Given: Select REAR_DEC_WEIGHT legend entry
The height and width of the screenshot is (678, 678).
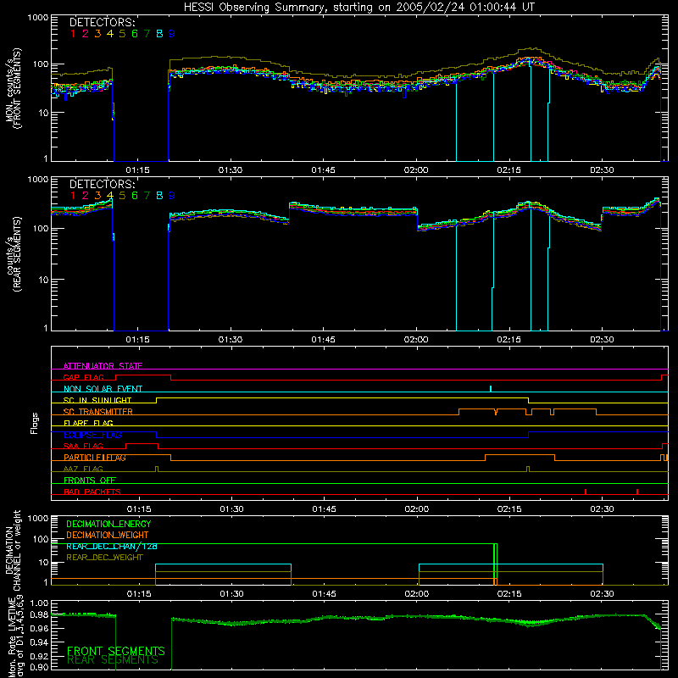Looking at the screenshot, I should [104, 558].
